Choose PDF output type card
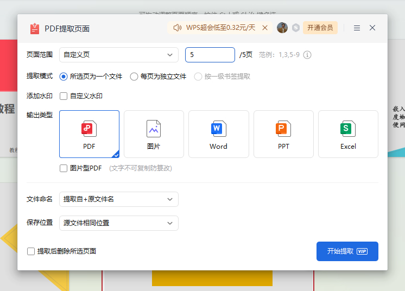The height and width of the screenshot is (291, 405). pos(90,134)
